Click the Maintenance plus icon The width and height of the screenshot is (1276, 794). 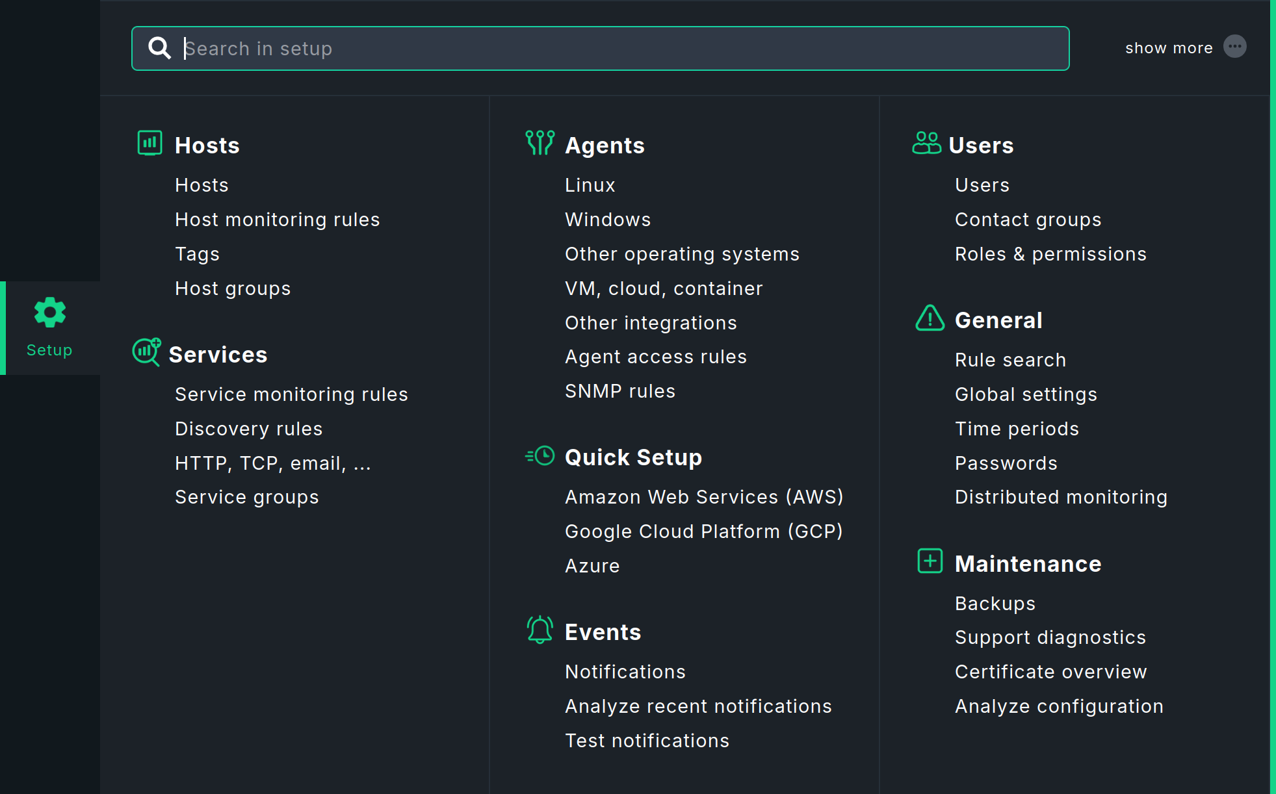(x=930, y=561)
